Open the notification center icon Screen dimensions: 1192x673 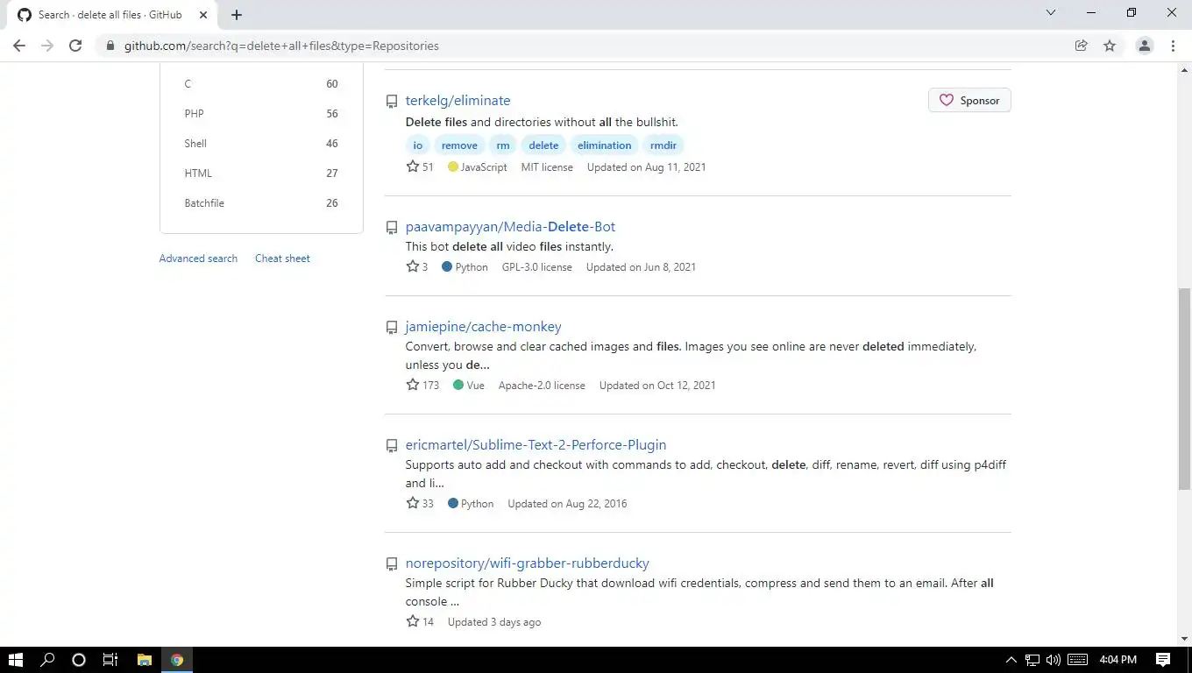click(x=1163, y=660)
